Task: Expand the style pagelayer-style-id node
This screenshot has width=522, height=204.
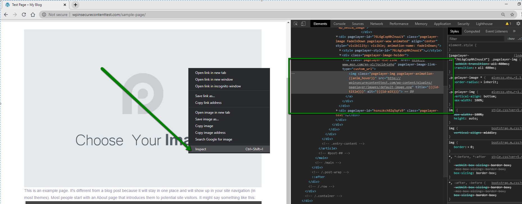Action: pyautogui.click(x=340, y=50)
